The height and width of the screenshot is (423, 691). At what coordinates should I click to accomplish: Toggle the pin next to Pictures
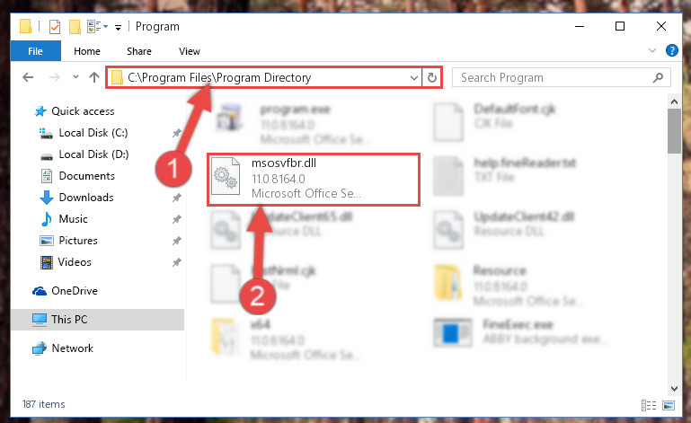coord(177,241)
